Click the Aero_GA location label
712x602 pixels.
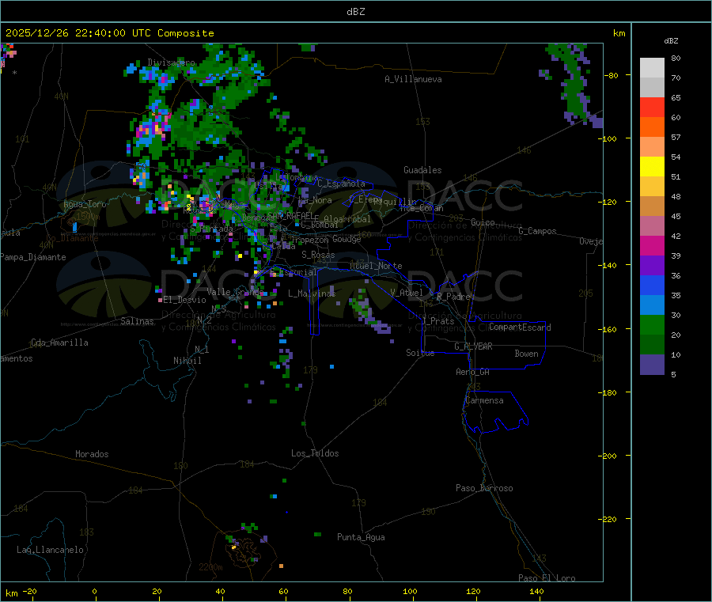click(473, 372)
